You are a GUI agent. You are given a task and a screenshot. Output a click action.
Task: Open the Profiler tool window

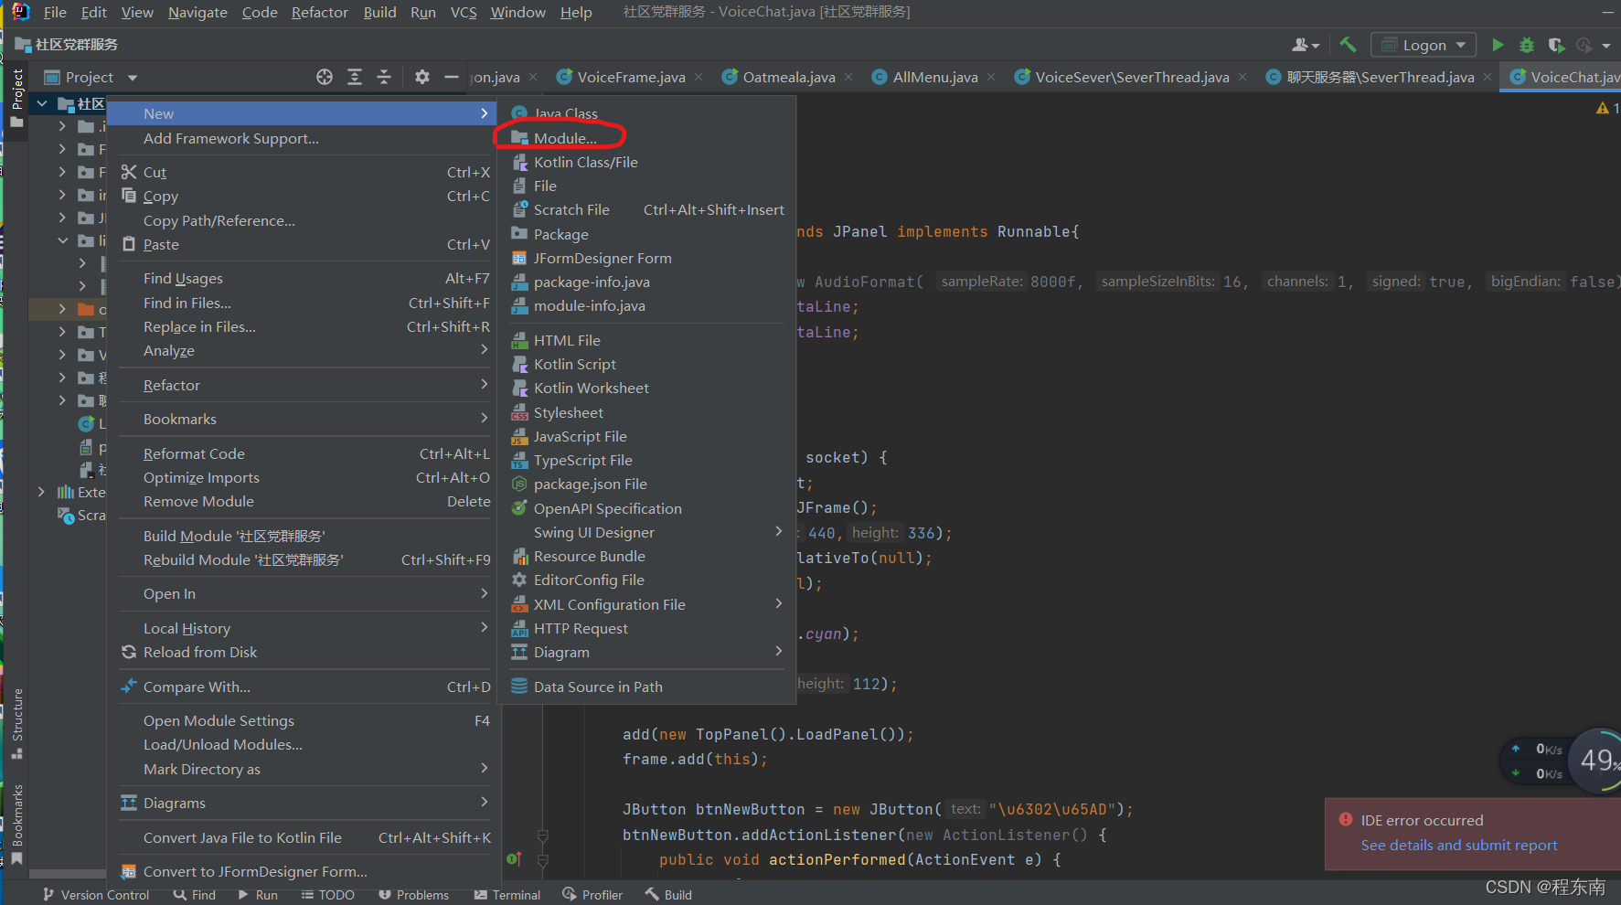click(x=592, y=895)
